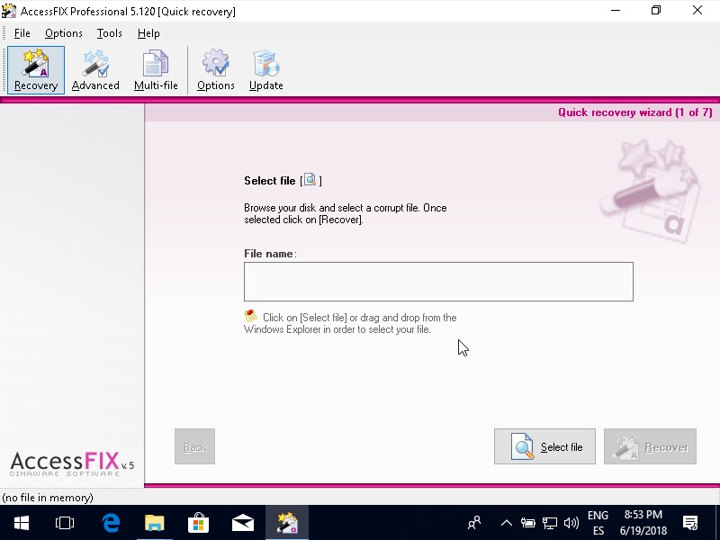Click inside the File name field
Image resolution: width=720 pixels, height=540 pixels.
coord(438,282)
